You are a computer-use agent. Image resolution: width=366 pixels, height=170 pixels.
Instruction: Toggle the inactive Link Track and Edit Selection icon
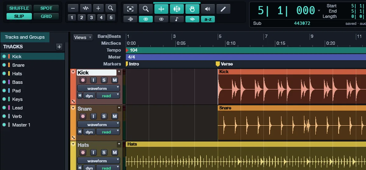click(161, 19)
